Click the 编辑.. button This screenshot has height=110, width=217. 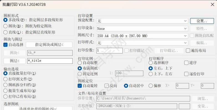[202, 43]
